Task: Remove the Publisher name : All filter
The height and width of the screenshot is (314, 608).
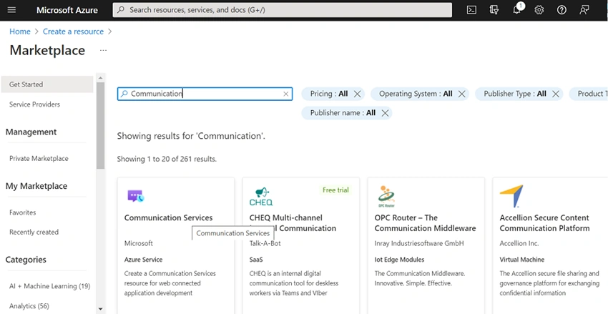Action: click(x=385, y=113)
